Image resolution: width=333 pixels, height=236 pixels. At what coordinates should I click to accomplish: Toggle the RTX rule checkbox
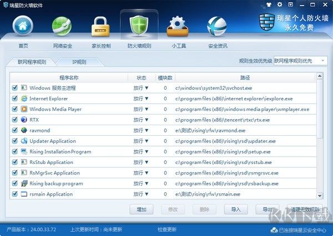coord(14,120)
